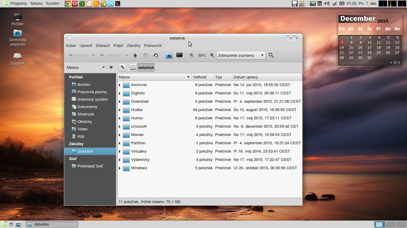Open the Záložky menu
This screenshot has height=228, width=407.
[x=133, y=46]
